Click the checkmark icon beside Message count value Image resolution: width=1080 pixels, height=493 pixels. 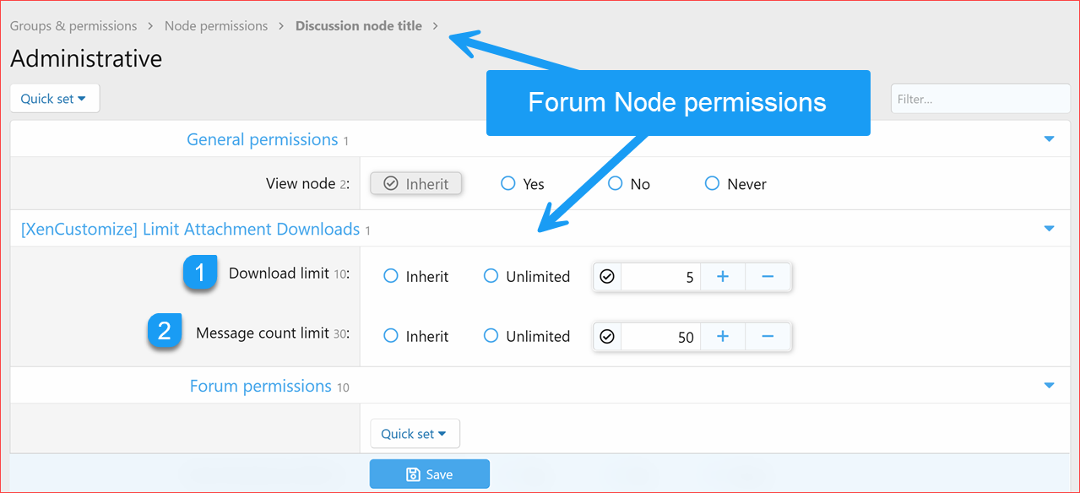[x=607, y=336]
